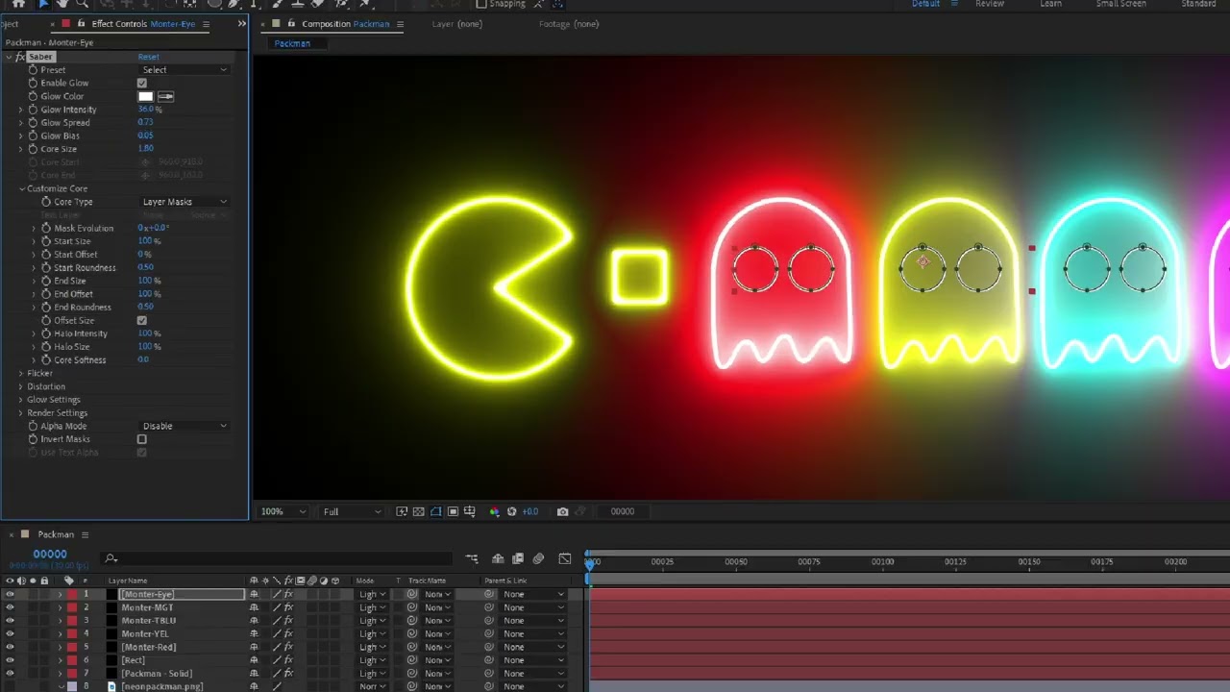
Task: Open the Footage (none) tab
Action: click(x=569, y=24)
